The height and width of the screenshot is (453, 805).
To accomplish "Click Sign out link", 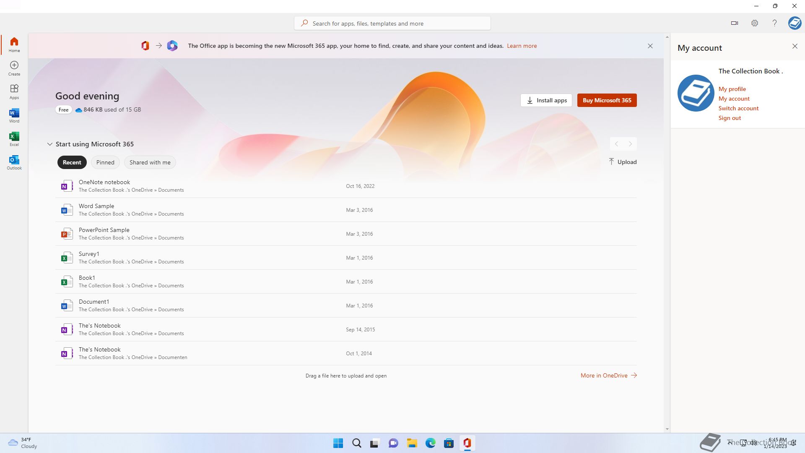I will pyautogui.click(x=730, y=118).
